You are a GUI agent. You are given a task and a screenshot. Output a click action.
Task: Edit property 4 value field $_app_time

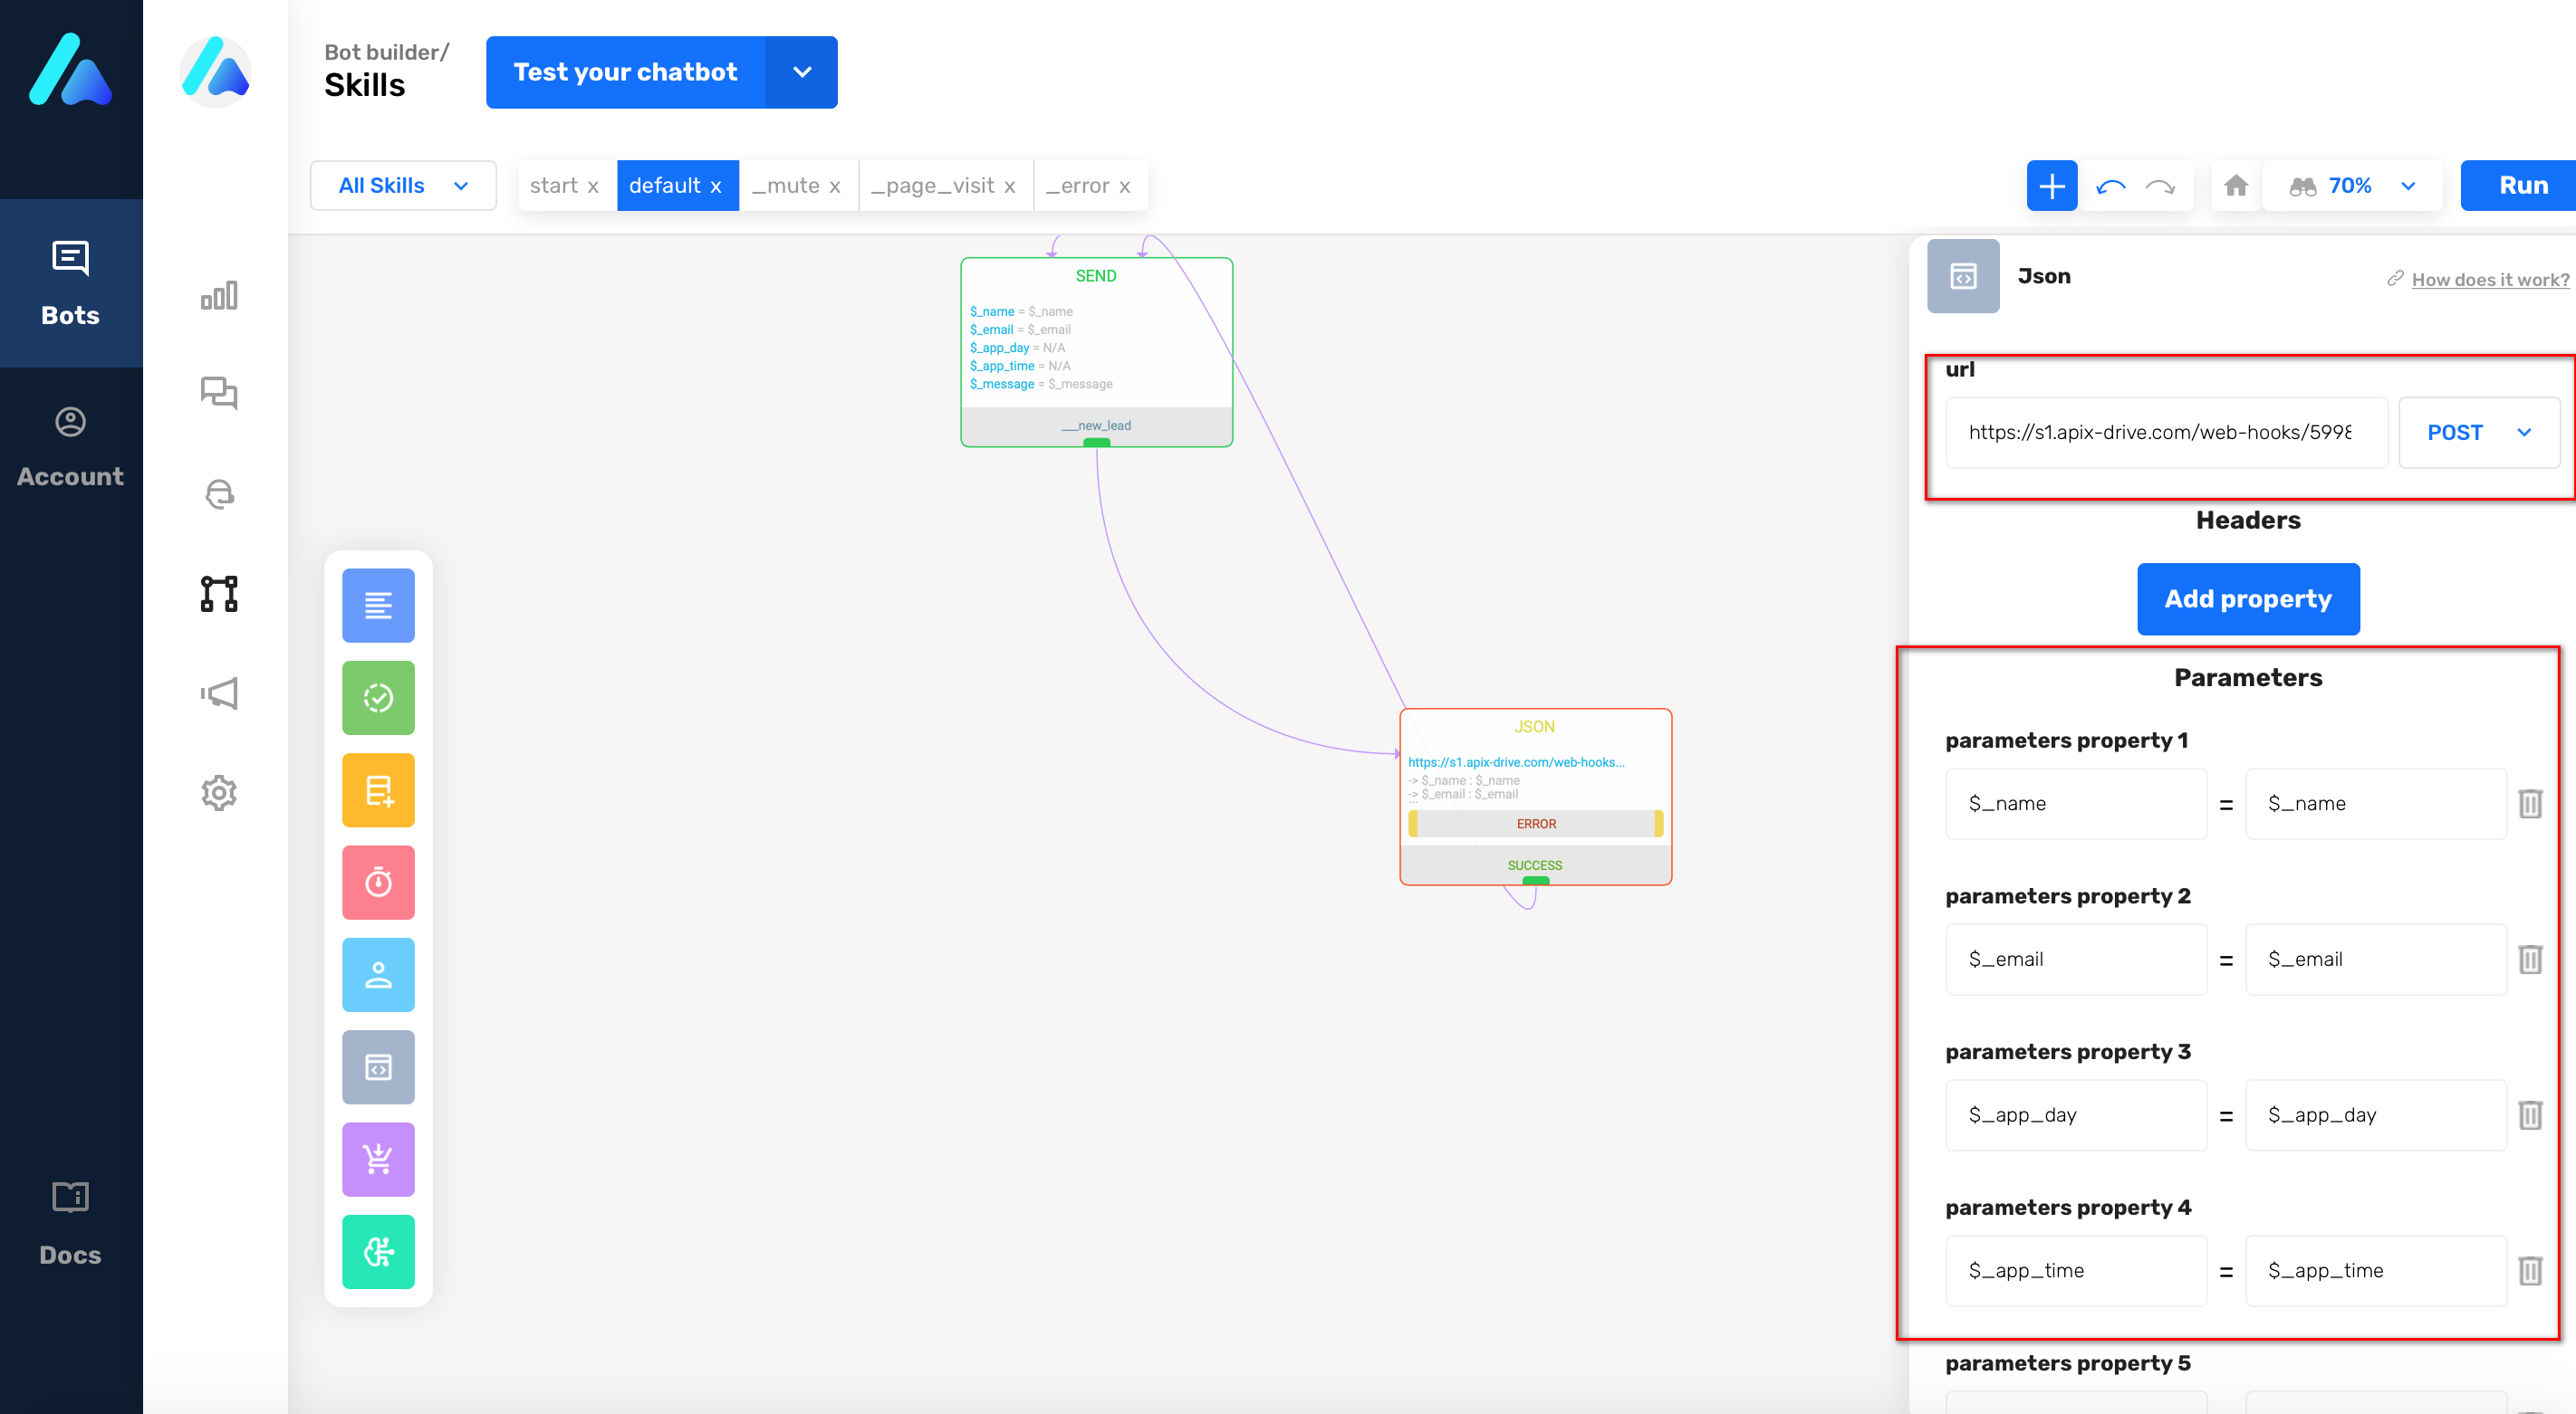click(x=2375, y=1271)
